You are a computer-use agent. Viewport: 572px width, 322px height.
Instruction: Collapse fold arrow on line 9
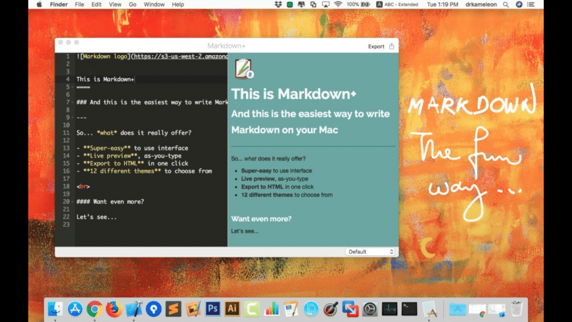click(x=72, y=118)
